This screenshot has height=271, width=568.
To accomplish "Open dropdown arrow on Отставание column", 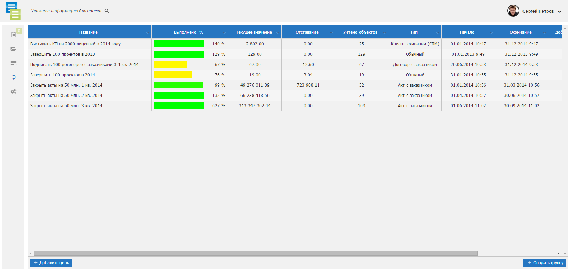I will pos(331,33).
